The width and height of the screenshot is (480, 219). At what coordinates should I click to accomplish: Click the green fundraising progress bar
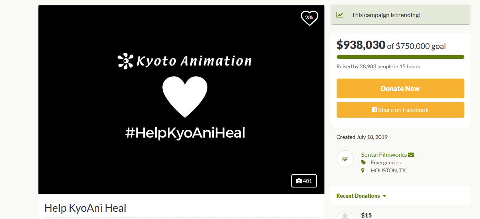400,57
